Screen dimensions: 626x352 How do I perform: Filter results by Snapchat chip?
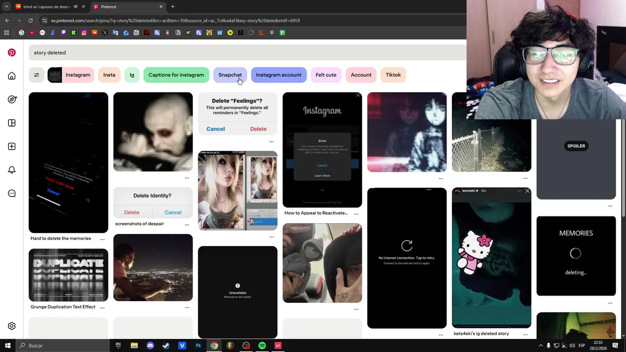click(230, 75)
